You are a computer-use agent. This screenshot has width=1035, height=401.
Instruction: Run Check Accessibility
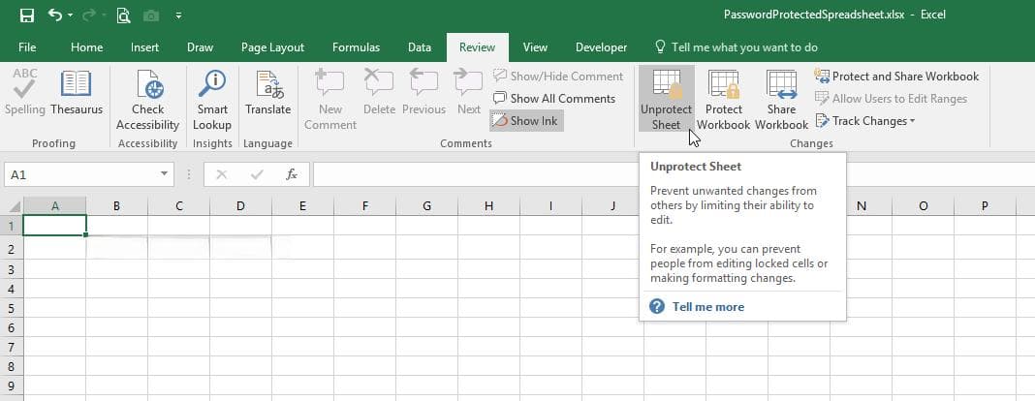pos(148,100)
